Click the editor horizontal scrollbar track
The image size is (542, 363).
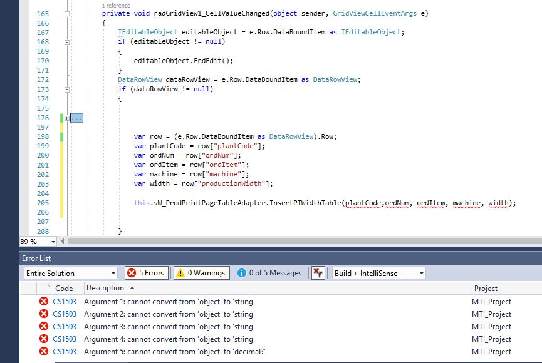pyautogui.click(x=304, y=242)
